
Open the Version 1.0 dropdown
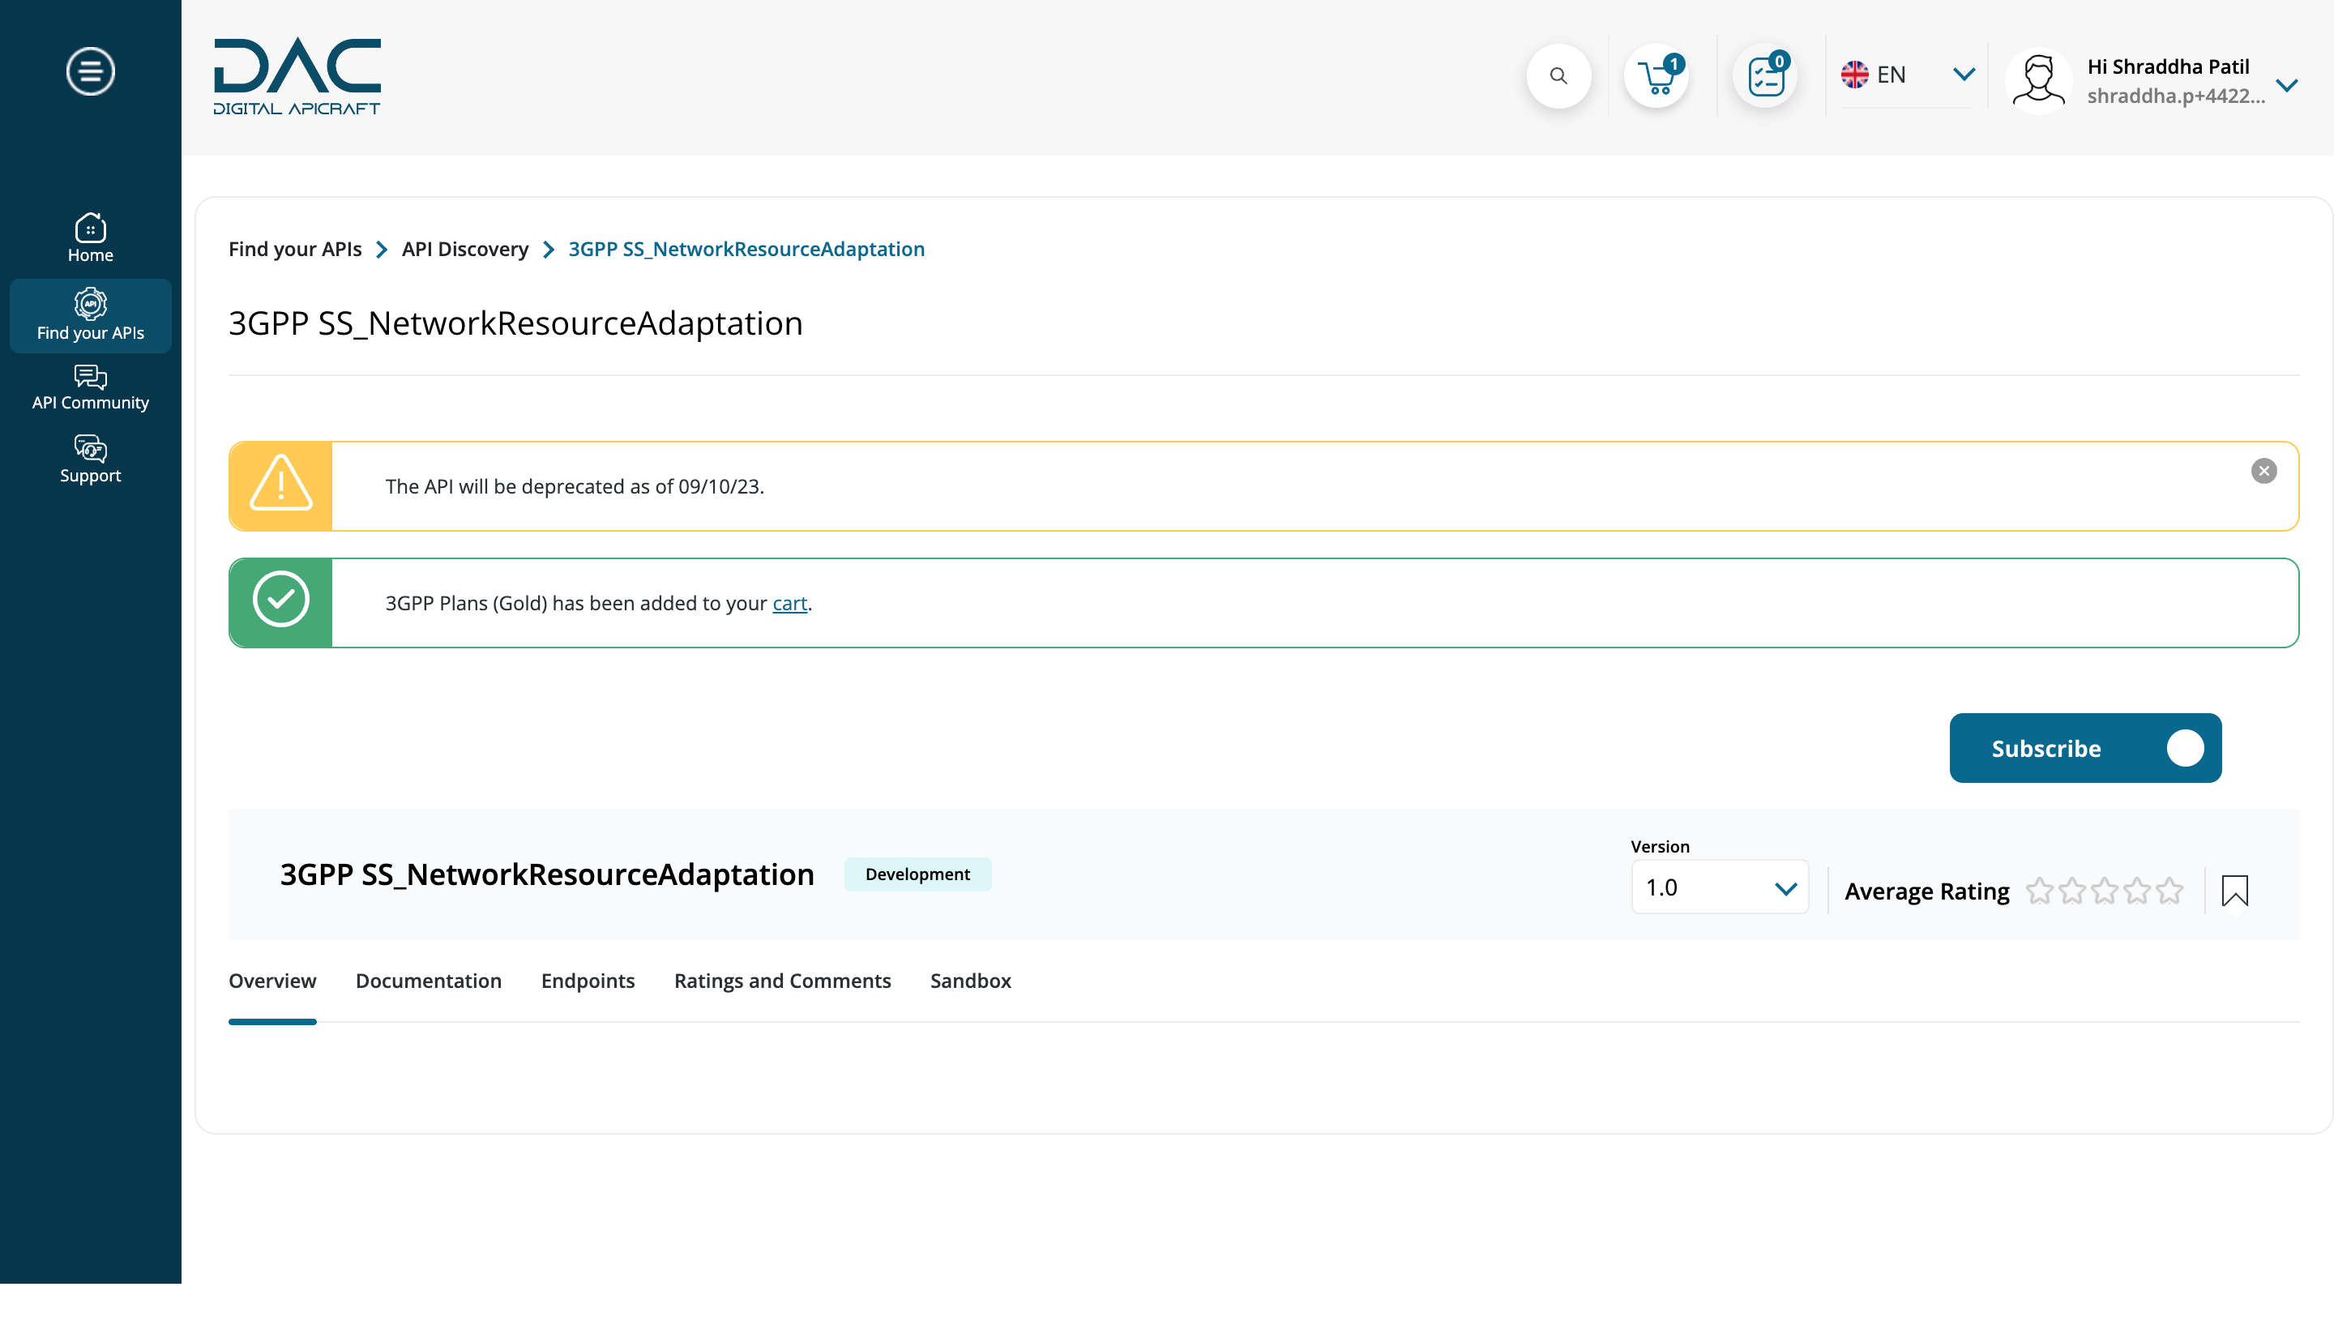1719,887
